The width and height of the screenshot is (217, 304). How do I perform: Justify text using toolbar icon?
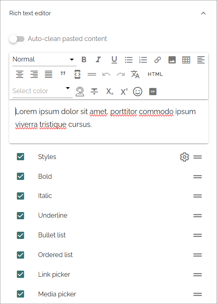(49, 74)
